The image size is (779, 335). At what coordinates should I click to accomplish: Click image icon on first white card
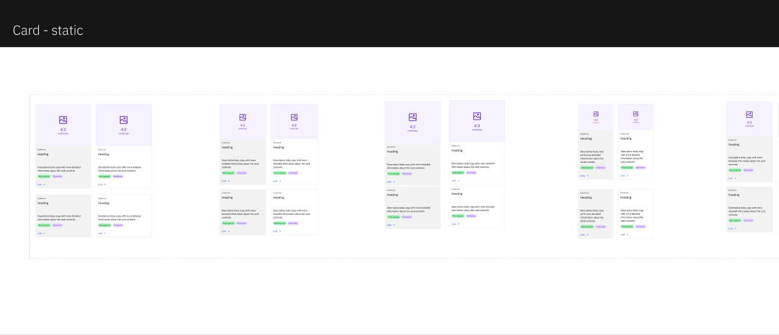(x=123, y=120)
